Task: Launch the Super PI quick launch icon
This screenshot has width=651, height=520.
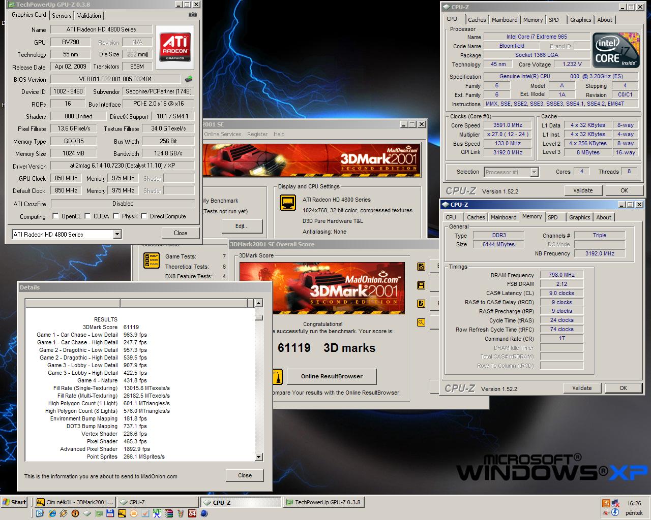Action: 157,513
